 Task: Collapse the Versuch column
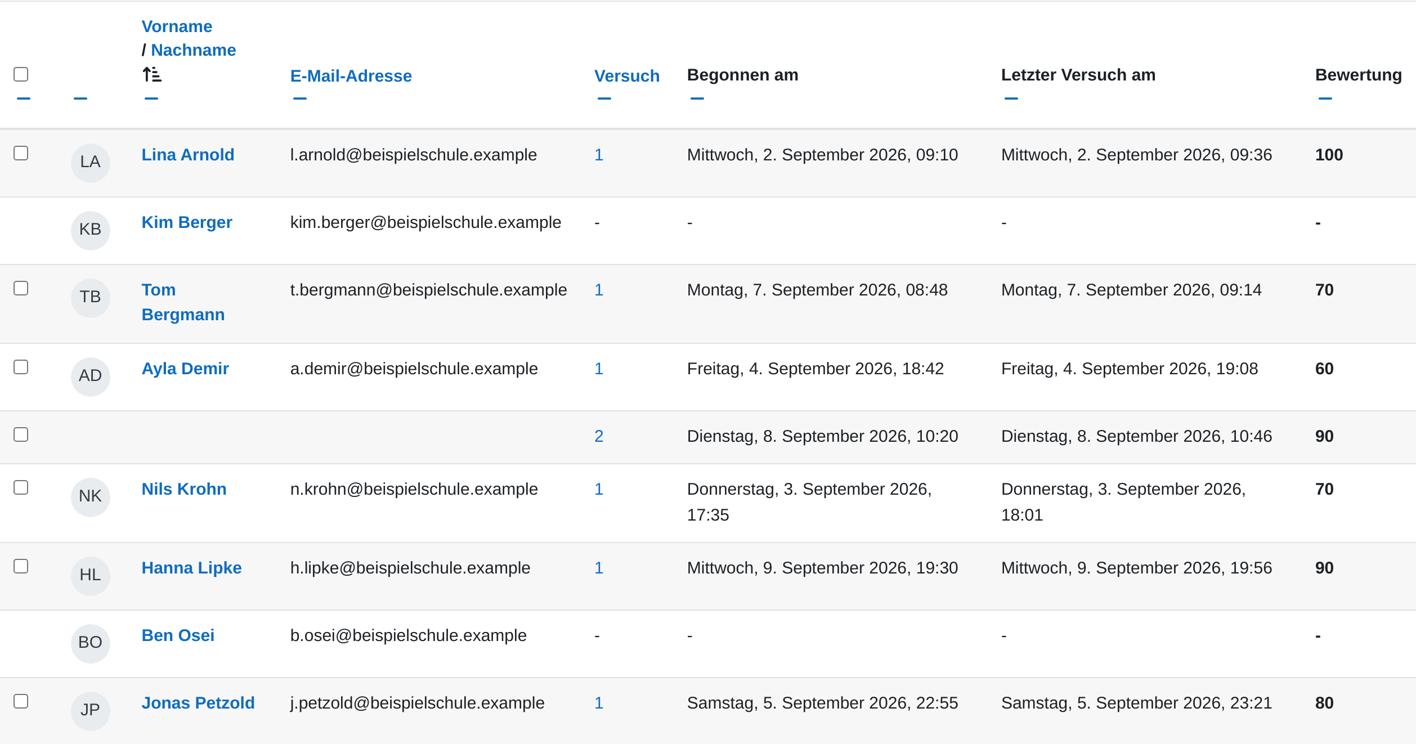604,98
